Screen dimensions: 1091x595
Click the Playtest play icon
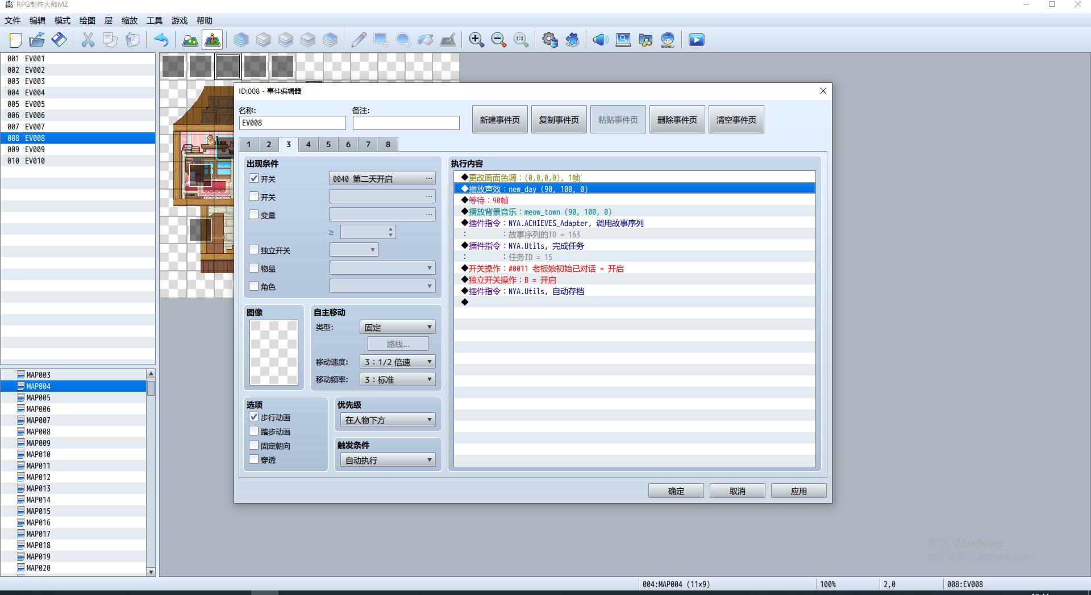pyautogui.click(x=696, y=40)
